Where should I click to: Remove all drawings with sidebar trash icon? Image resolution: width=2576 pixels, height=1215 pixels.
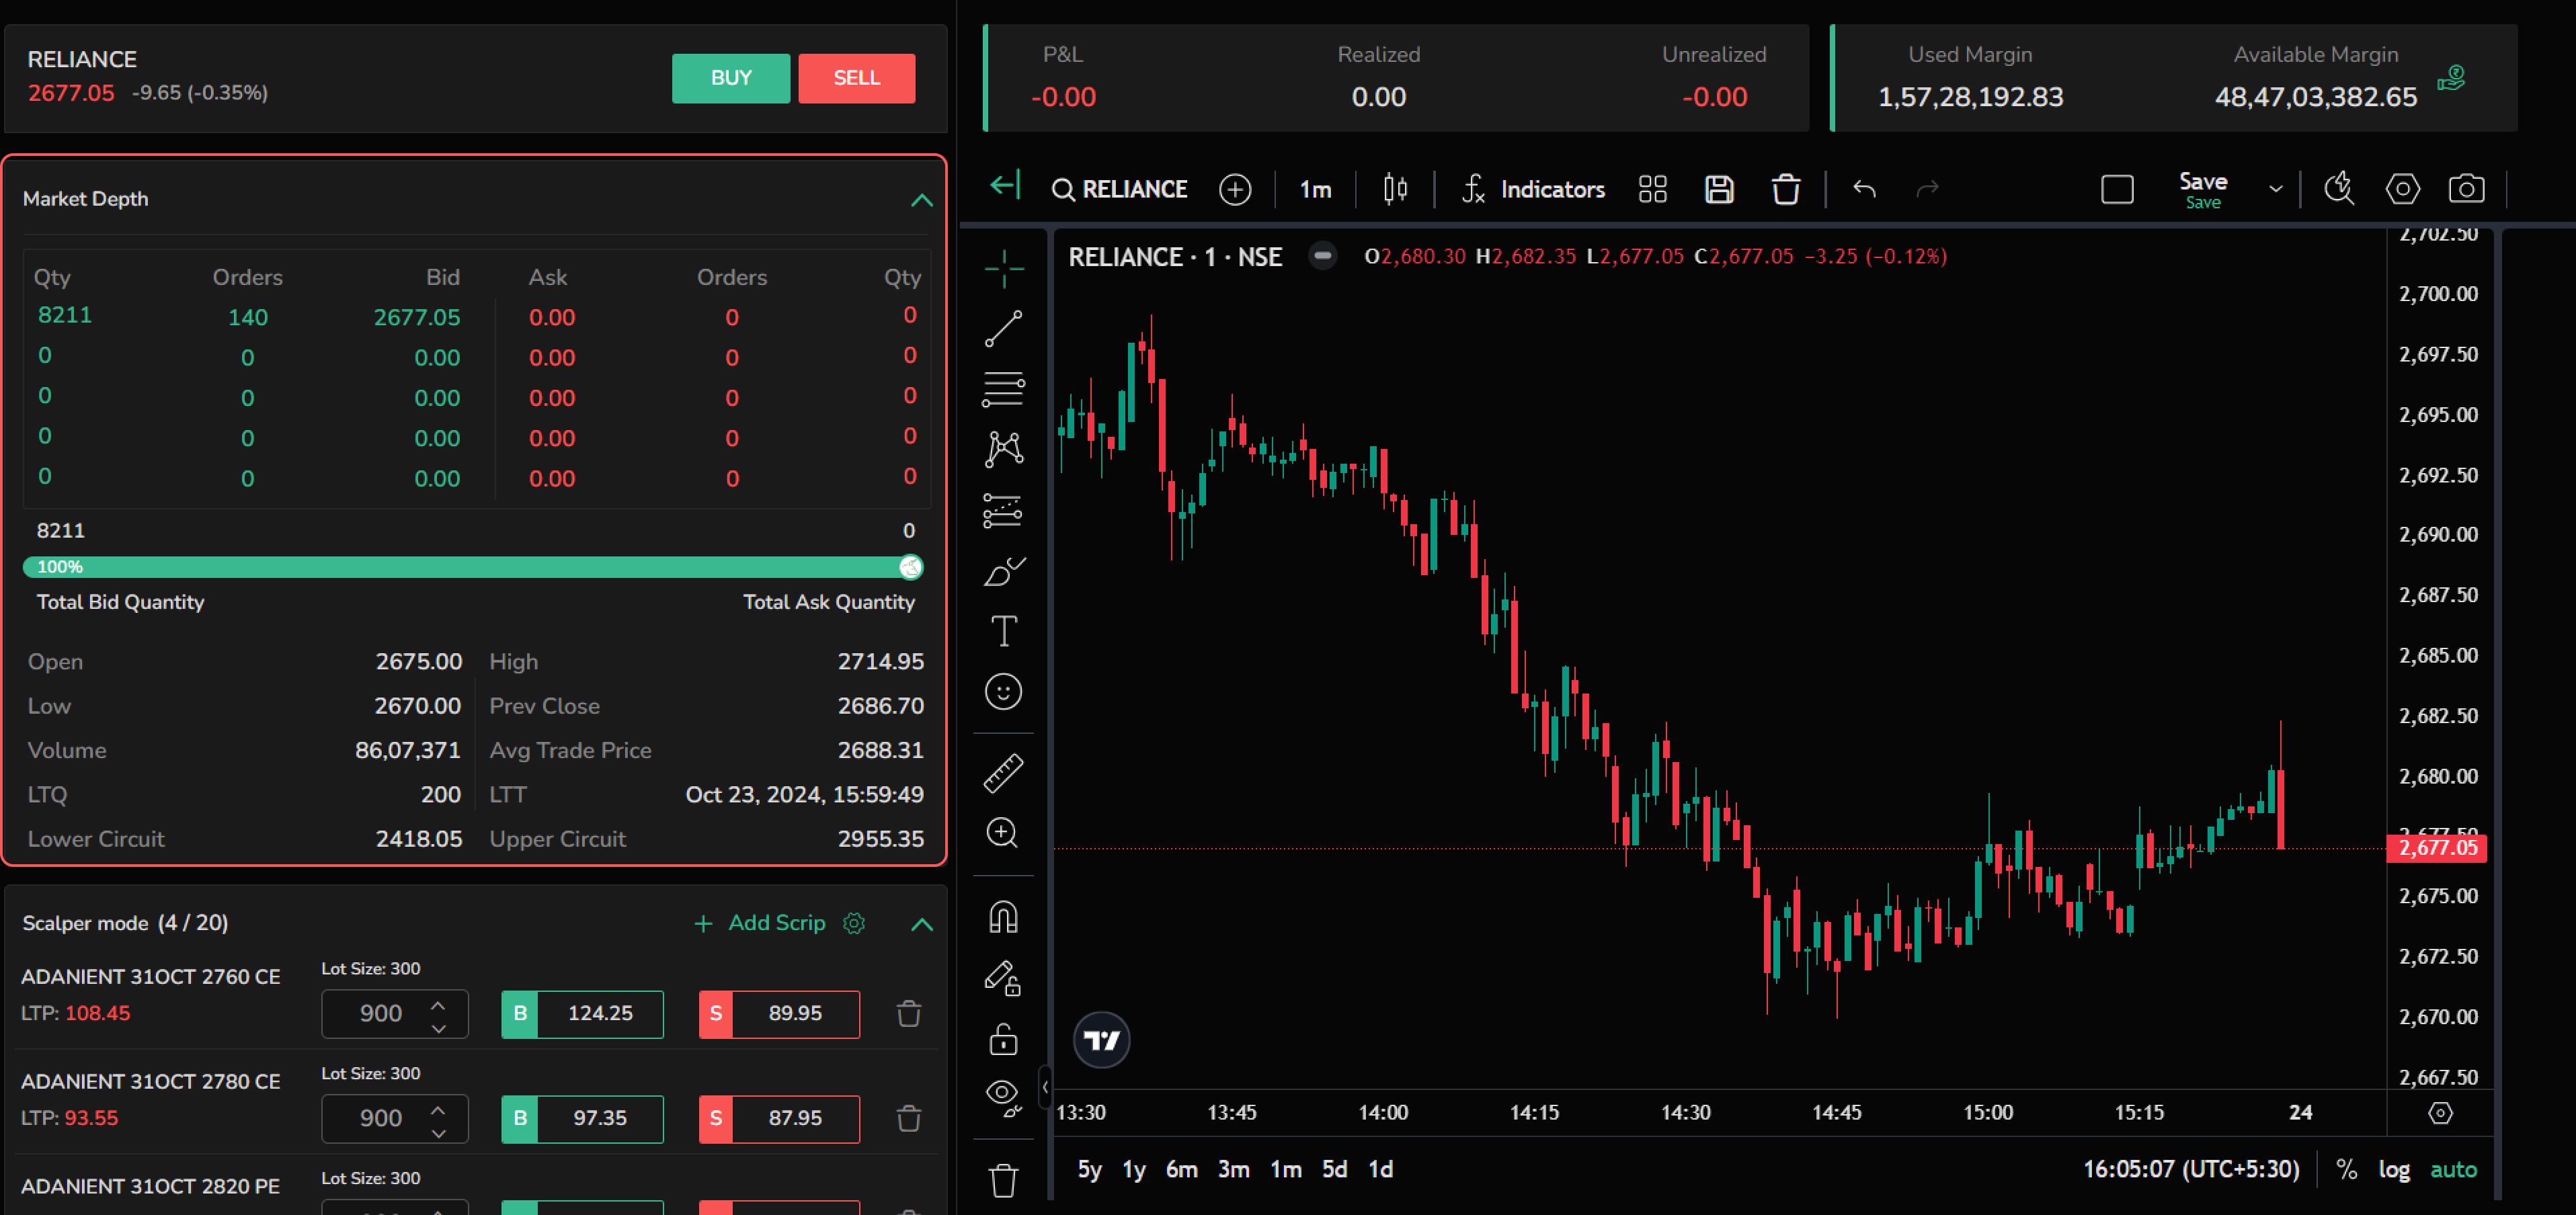point(1003,1180)
